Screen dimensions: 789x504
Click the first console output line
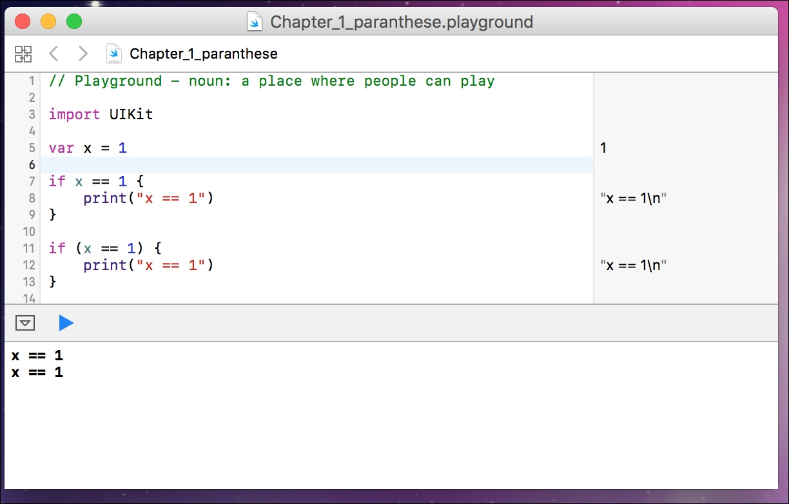(37, 356)
